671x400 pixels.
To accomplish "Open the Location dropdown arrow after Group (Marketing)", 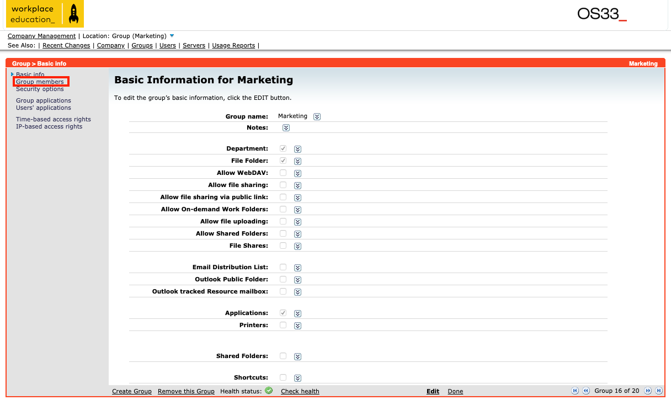I will (x=172, y=36).
